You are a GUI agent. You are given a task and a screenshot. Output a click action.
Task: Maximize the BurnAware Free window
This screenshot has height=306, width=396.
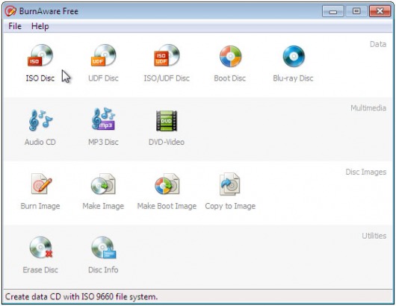[356, 11]
